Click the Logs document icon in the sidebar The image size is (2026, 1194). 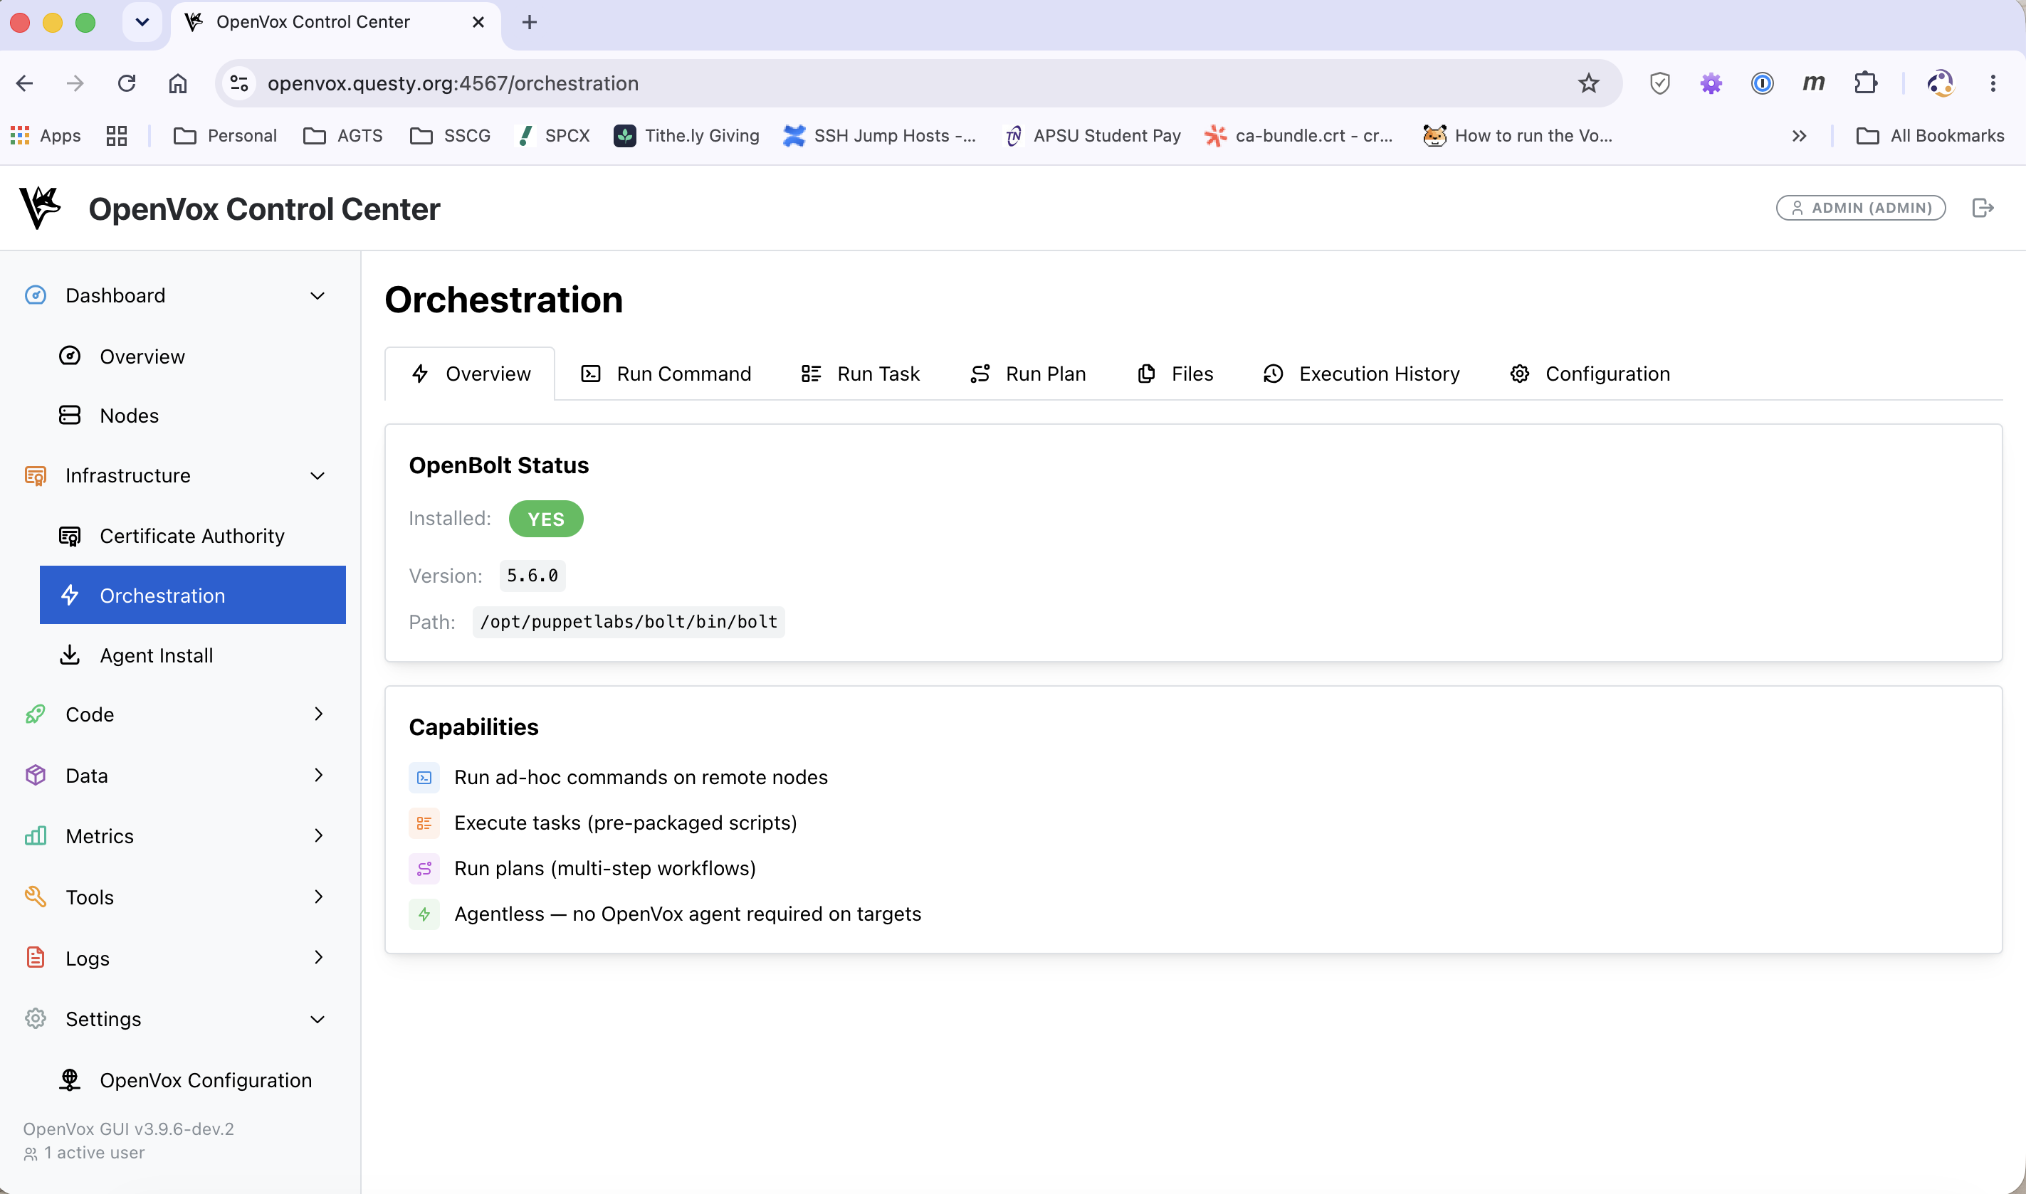pos(36,958)
